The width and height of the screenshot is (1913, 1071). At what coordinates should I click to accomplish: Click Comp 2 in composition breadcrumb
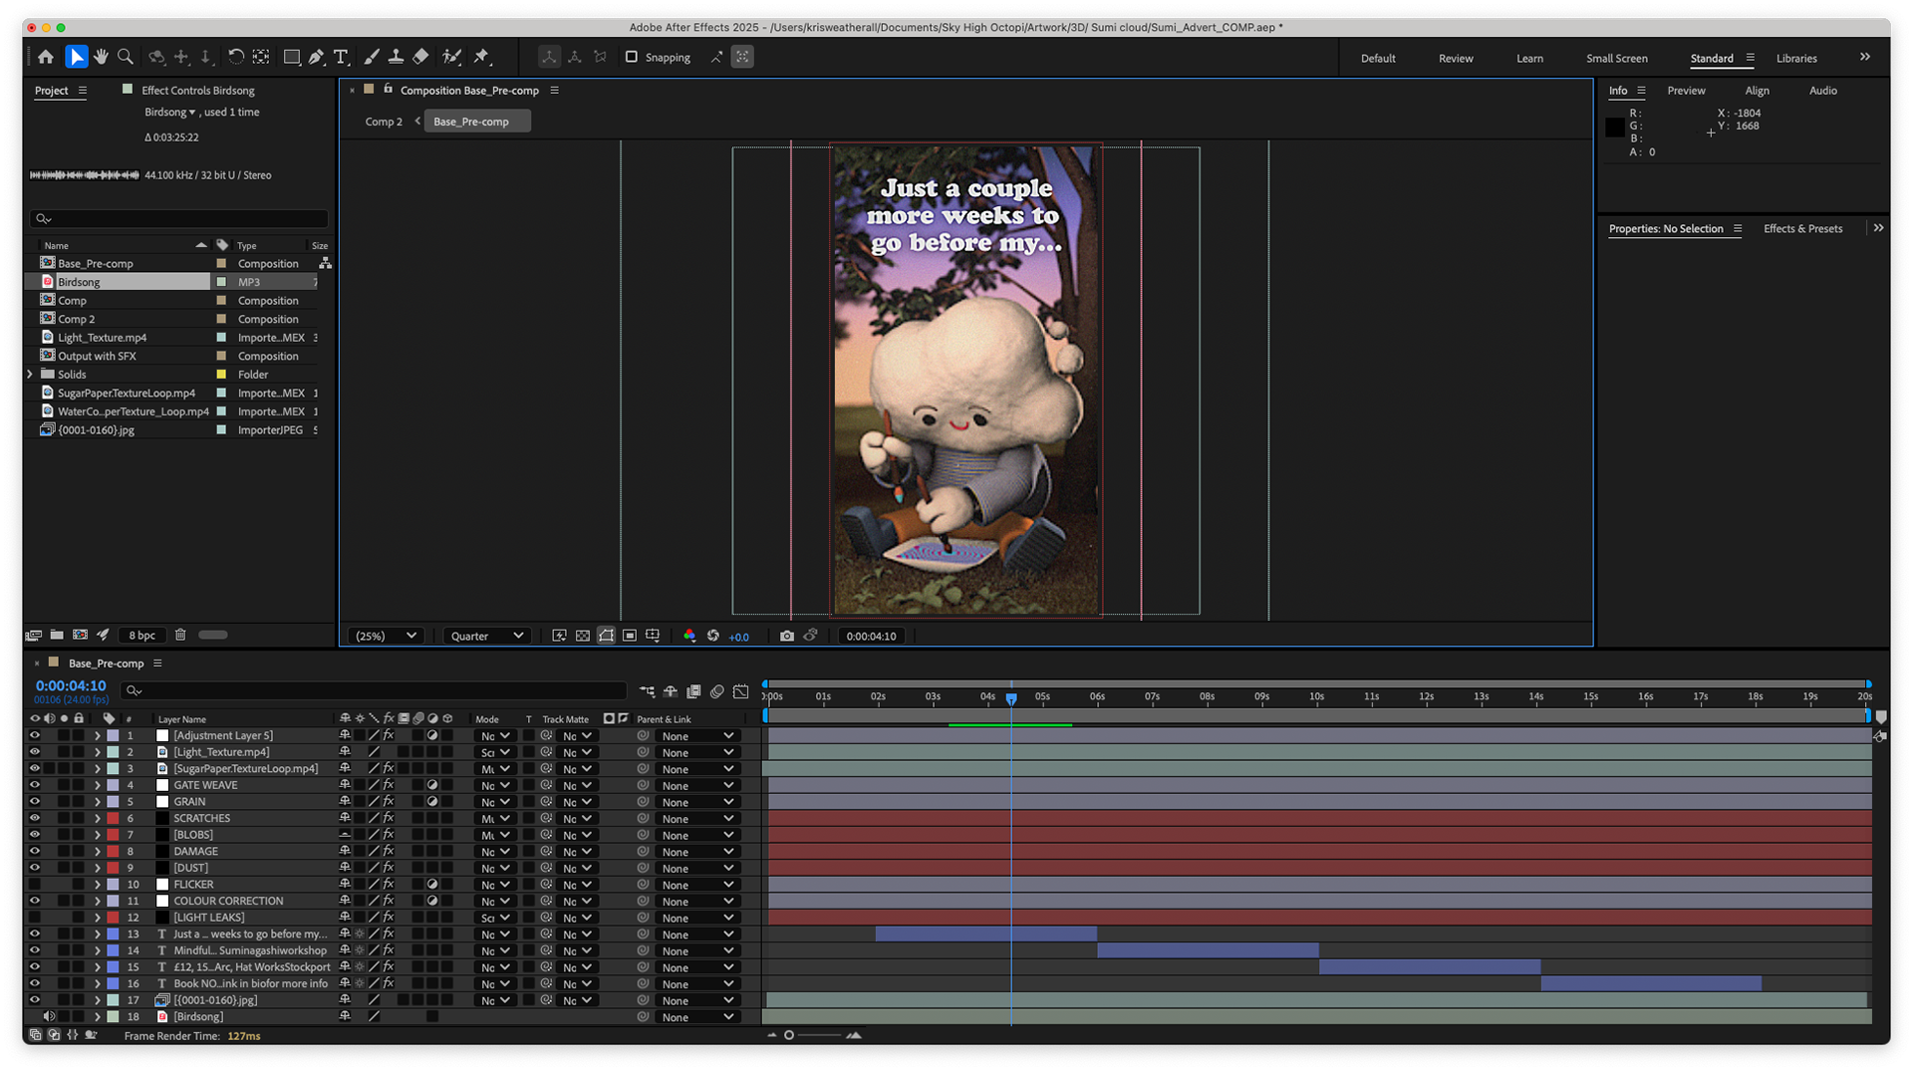(x=384, y=122)
